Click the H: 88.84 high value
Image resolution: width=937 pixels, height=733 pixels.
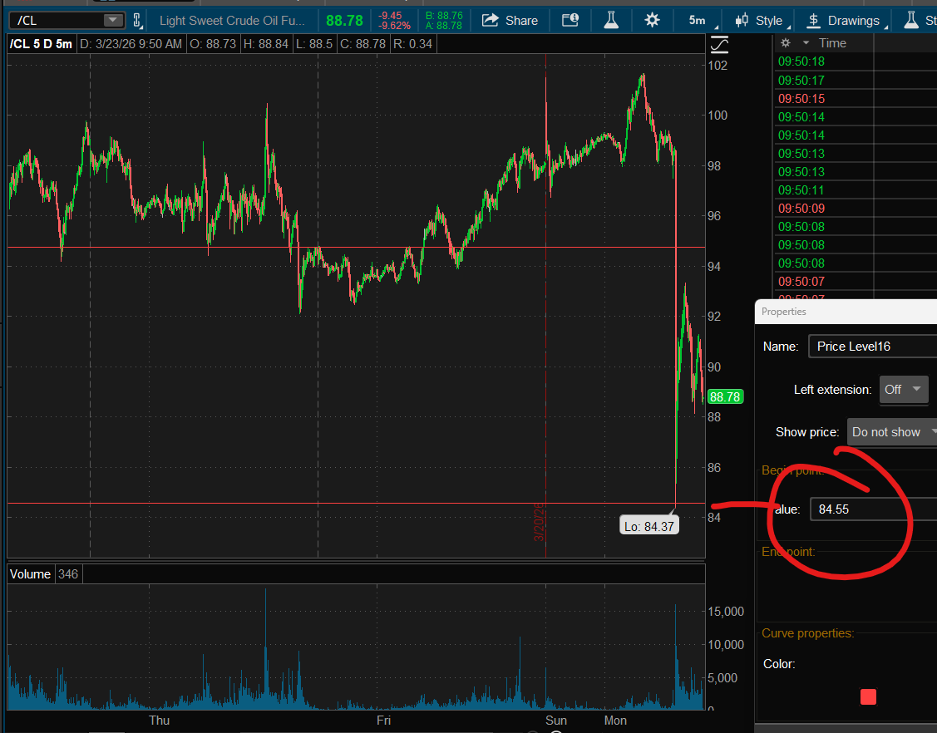point(266,43)
